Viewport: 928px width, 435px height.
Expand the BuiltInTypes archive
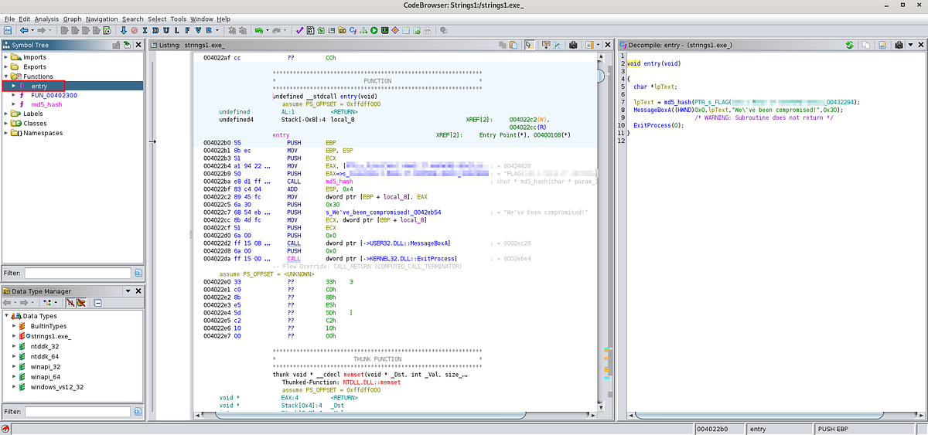13,327
